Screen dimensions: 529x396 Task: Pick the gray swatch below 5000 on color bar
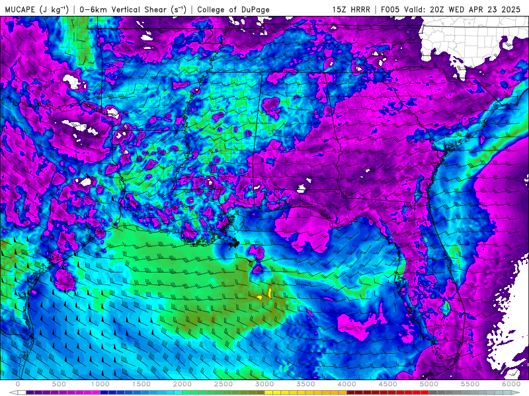point(433,392)
